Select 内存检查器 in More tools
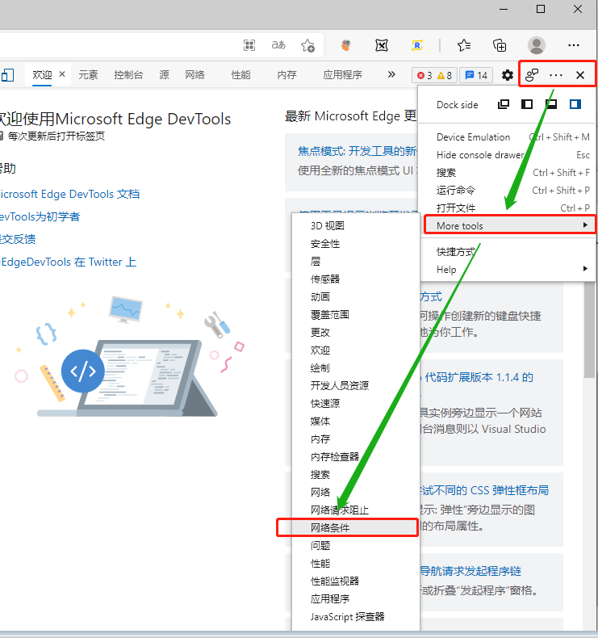 click(356, 456)
